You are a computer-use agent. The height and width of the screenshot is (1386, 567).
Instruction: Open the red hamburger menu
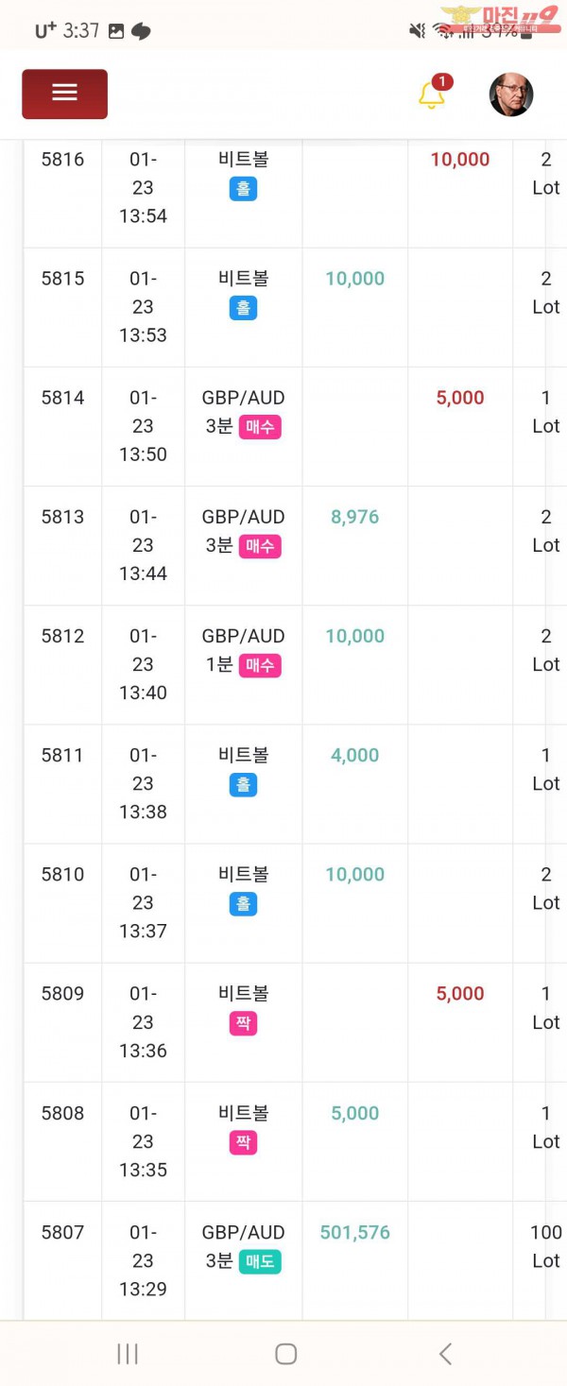tap(64, 94)
